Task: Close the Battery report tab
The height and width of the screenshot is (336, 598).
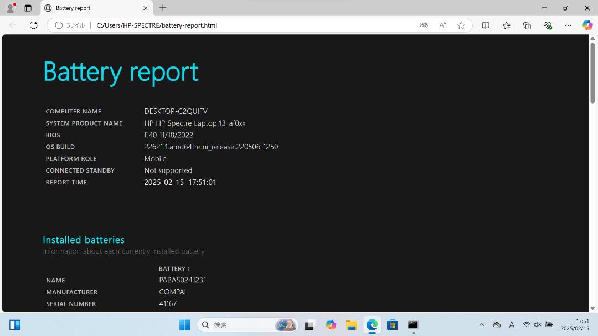Action: coord(145,8)
